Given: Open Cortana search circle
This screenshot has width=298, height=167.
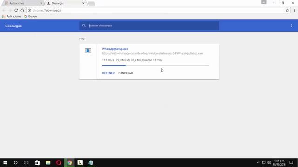Looking at the screenshot, I should pos(16,163).
